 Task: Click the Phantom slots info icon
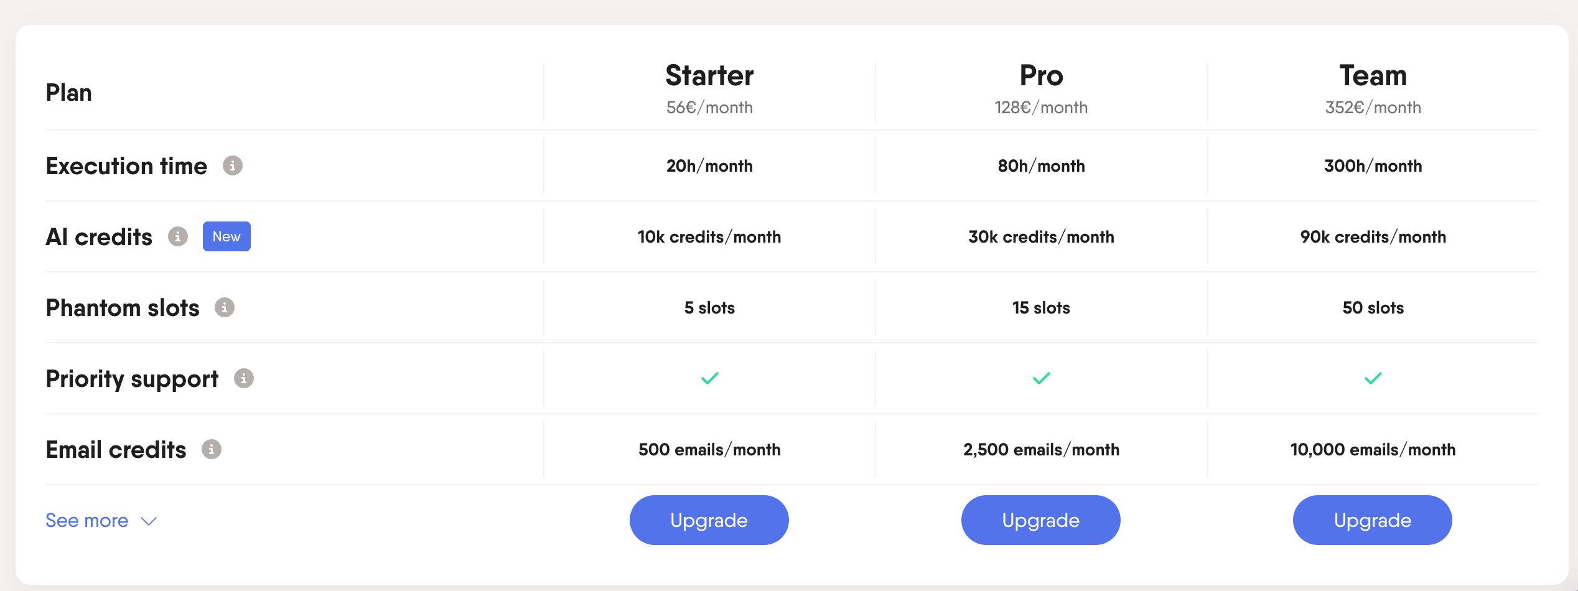225,307
